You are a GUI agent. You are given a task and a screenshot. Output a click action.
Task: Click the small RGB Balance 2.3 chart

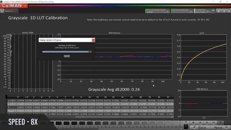[204, 103]
